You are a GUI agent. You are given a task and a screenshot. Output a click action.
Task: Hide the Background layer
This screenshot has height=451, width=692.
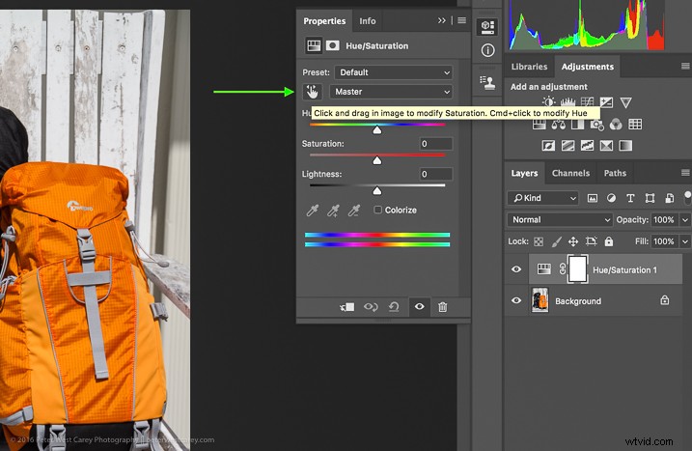[x=516, y=300]
